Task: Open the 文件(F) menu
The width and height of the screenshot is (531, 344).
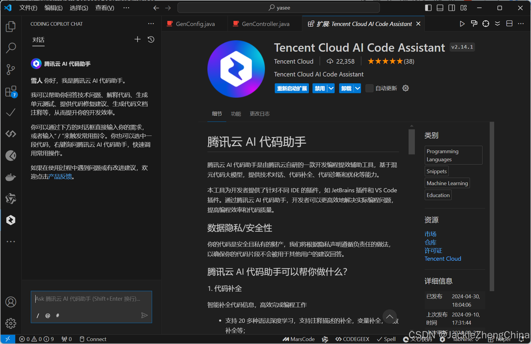Action: [x=28, y=8]
